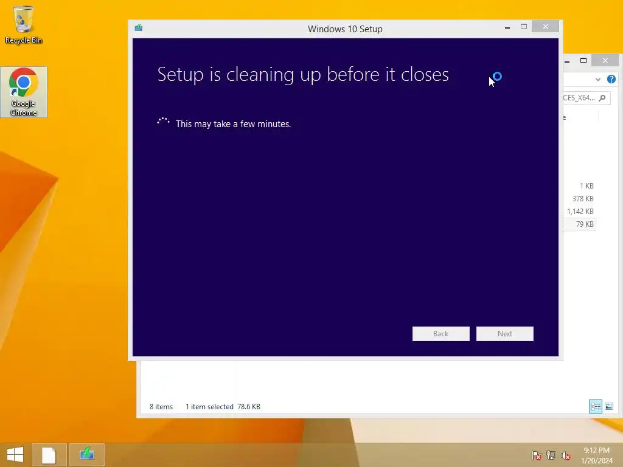The width and height of the screenshot is (623, 467).
Task: Expand the File Explorer ribbon chevron
Action: [597, 80]
